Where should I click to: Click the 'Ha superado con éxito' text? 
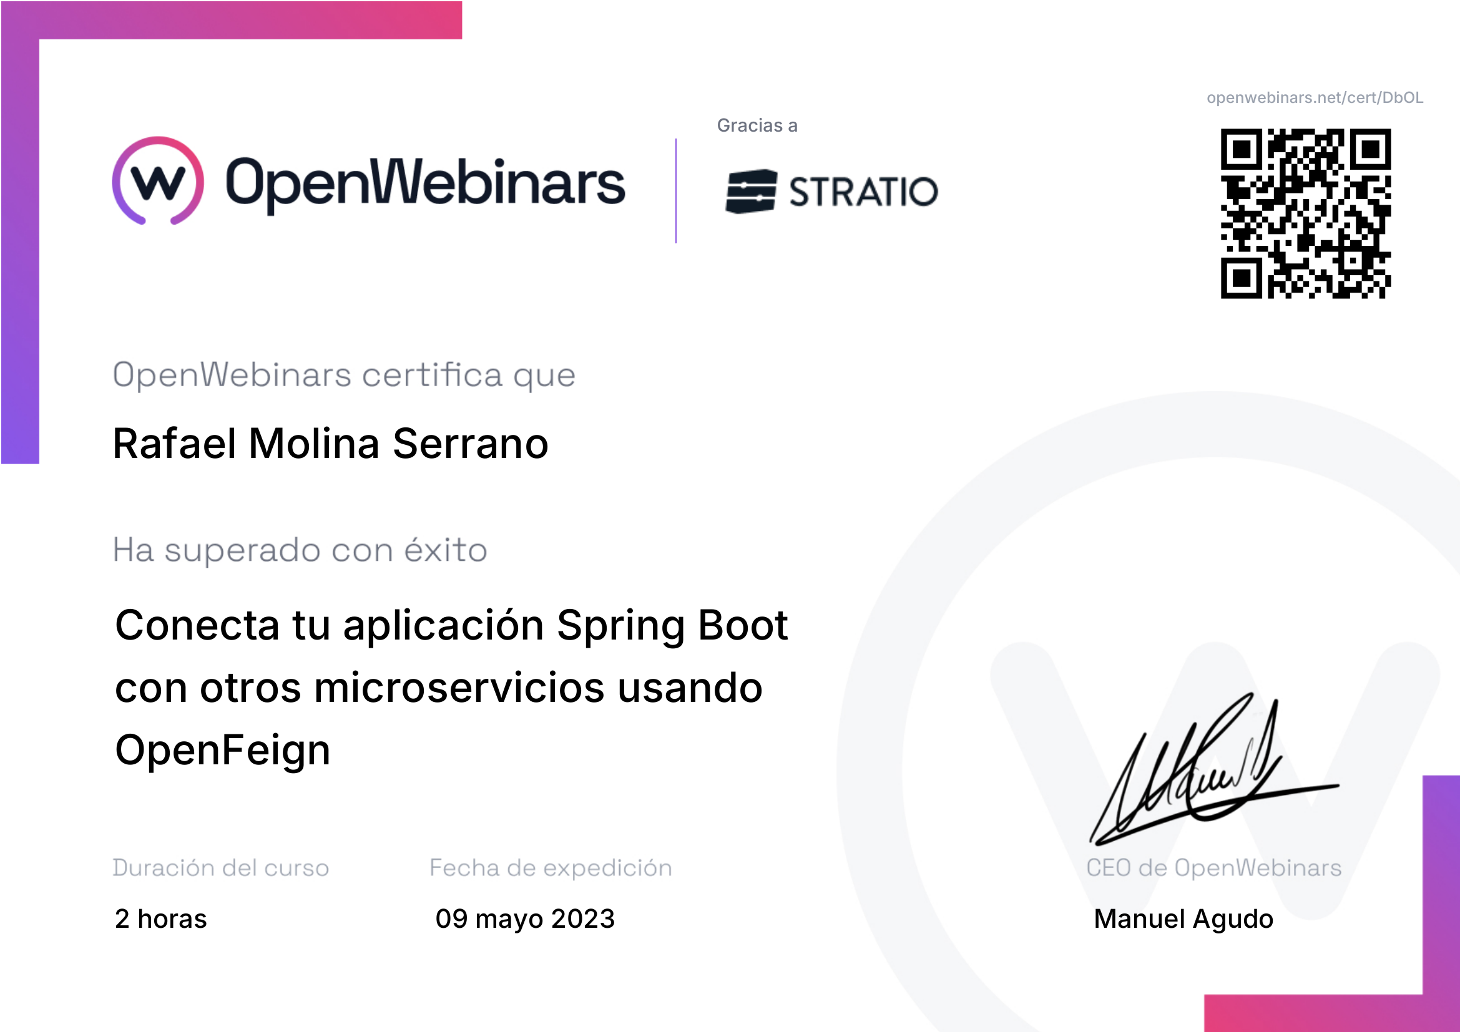point(300,550)
